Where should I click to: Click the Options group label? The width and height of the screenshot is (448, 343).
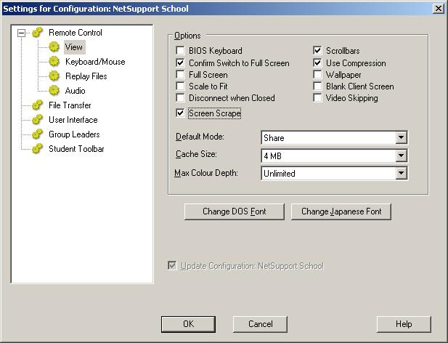click(x=187, y=36)
